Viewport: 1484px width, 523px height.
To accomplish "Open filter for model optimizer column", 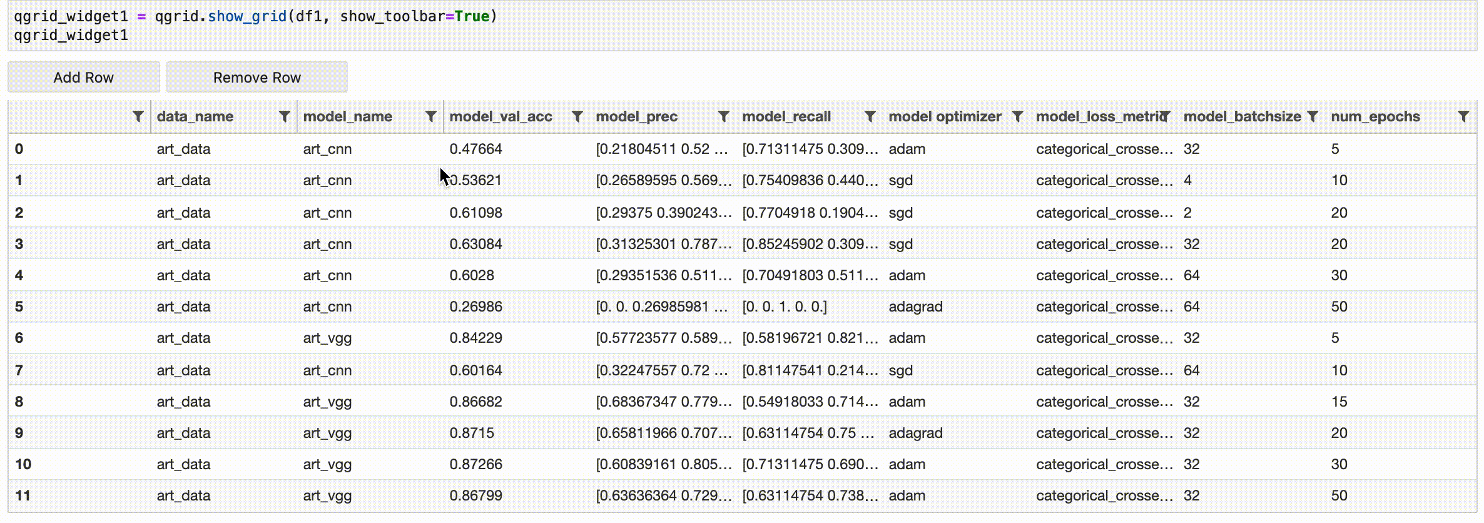I will point(1017,116).
